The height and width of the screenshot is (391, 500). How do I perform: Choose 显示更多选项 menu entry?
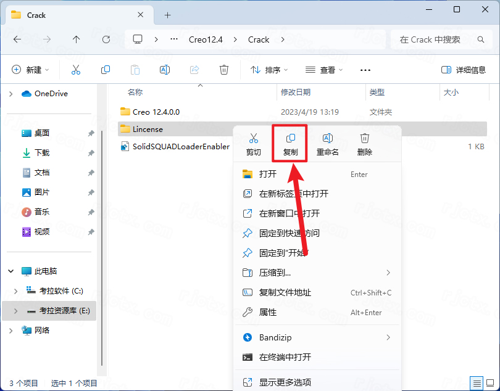click(x=318, y=382)
